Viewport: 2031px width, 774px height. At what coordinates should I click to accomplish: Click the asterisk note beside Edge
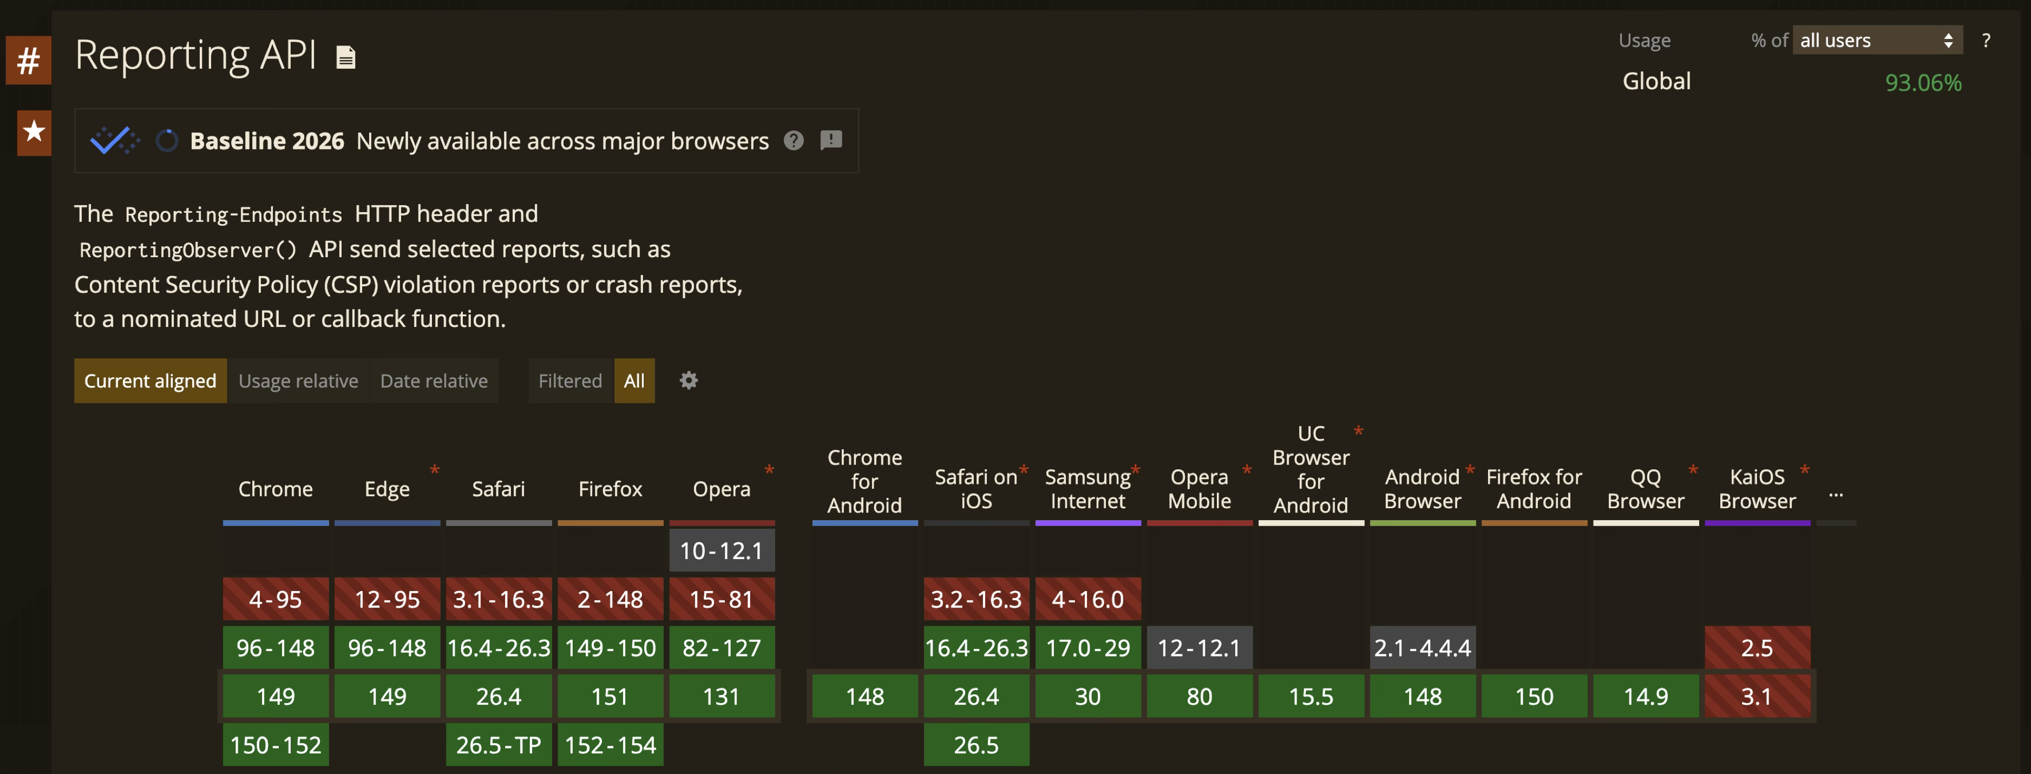435,470
